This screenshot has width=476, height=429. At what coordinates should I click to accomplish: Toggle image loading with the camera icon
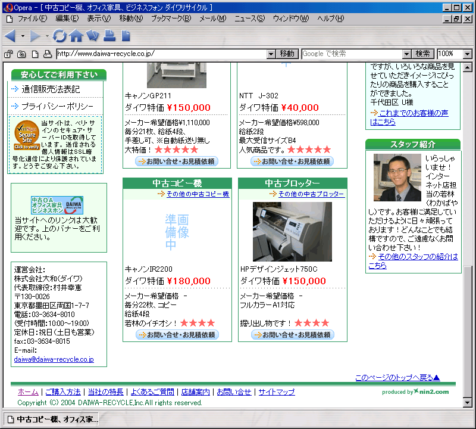[21, 54]
